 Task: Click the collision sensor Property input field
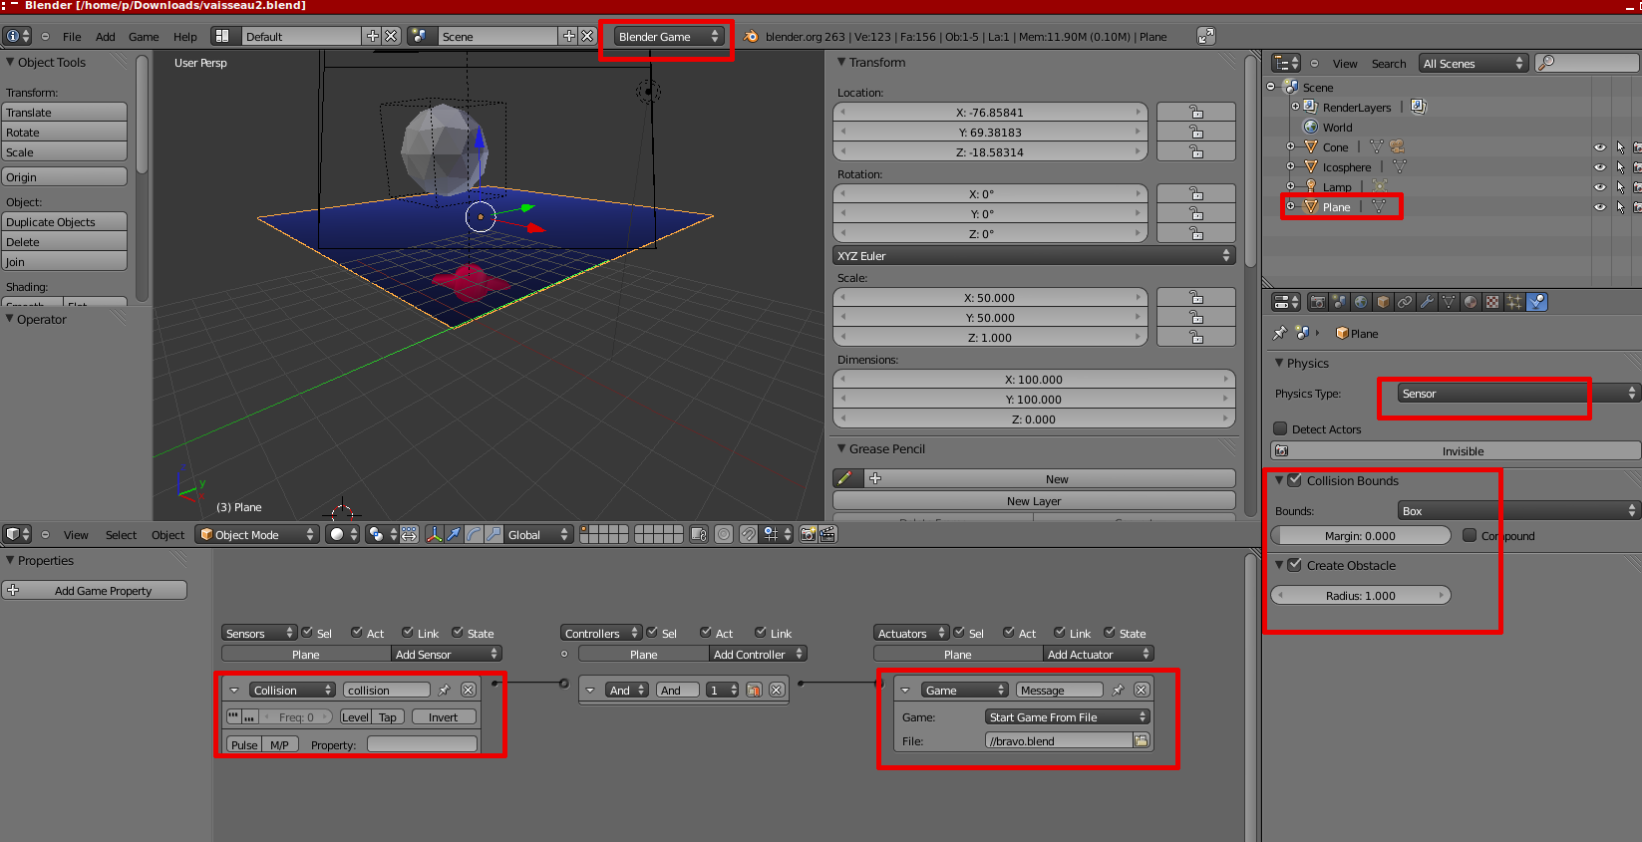pyautogui.click(x=422, y=744)
